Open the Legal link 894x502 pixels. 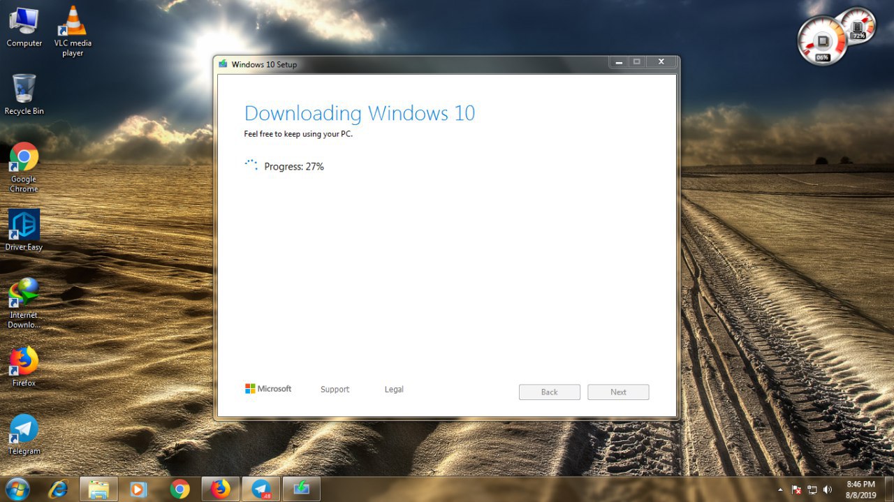(394, 390)
